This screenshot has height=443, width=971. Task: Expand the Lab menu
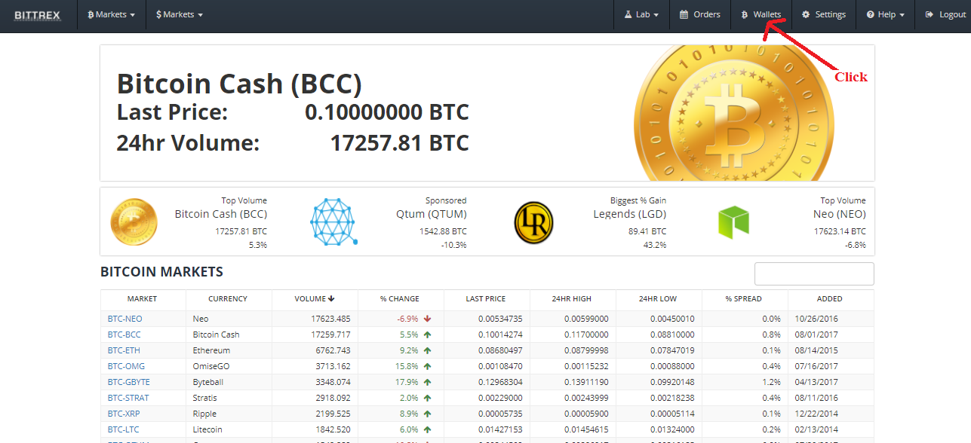pyautogui.click(x=641, y=15)
